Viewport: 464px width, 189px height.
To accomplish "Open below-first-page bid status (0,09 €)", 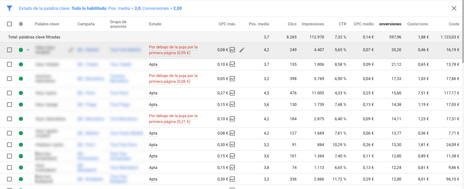I will tap(173, 50).
